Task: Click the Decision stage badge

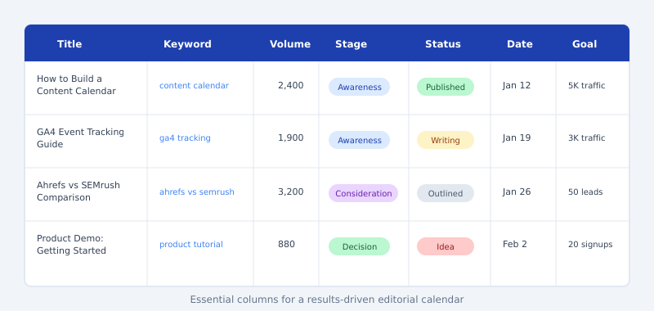Action: [359, 246]
